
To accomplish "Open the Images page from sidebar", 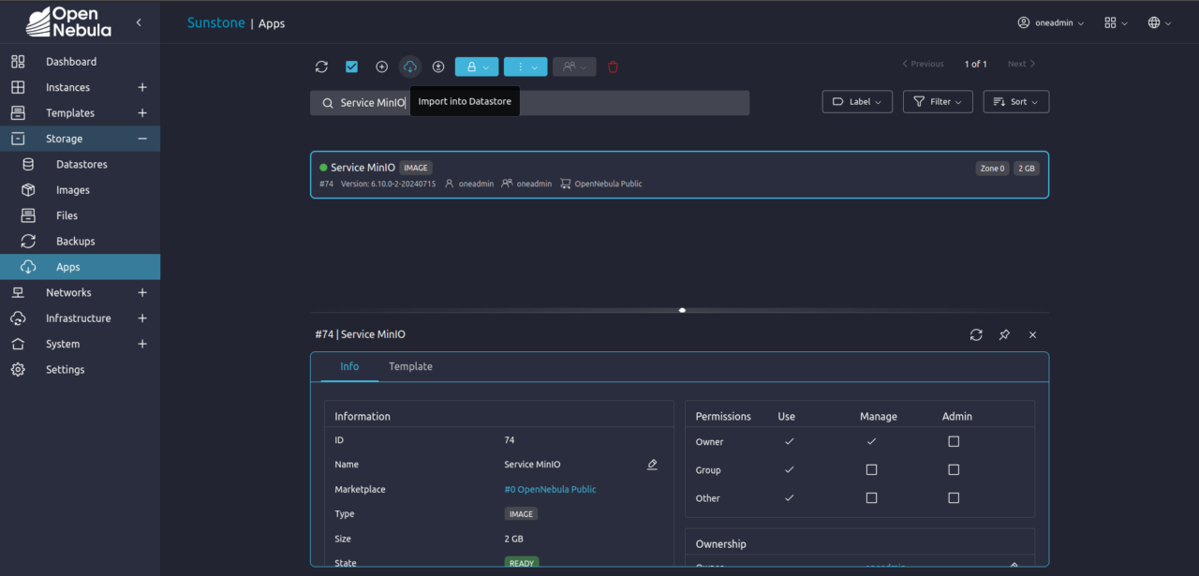I will click(72, 189).
